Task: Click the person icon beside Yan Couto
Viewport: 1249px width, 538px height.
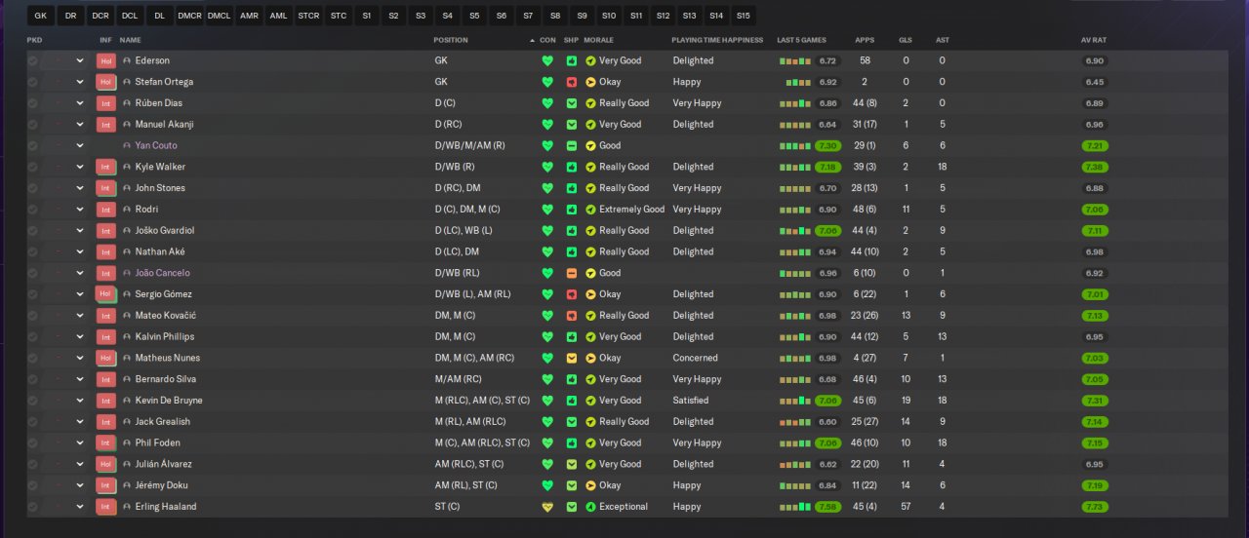Action: click(127, 145)
